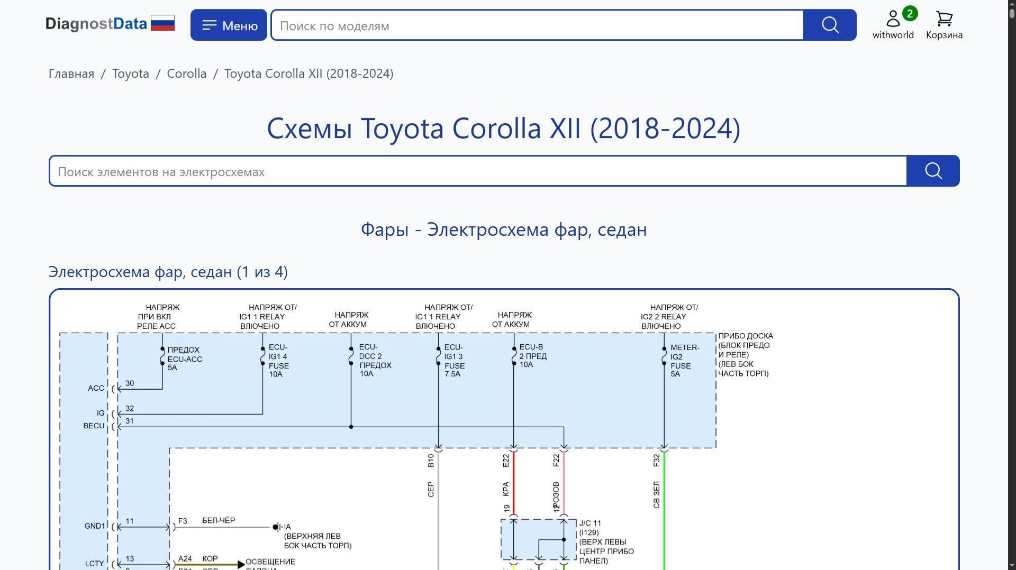This screenshot has height=570, width=1016.
Task: Click the ECU-B 2 ПРЕД 10A label
Action: click(x=533, y=356)
